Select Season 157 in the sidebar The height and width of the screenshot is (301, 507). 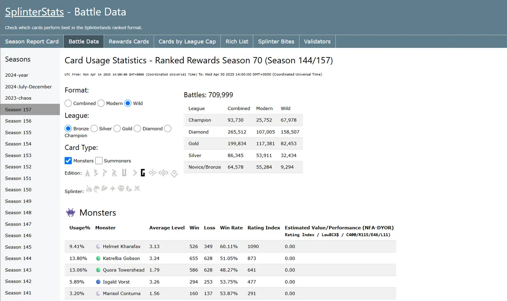pyautogui.click(x=30, y=110)
